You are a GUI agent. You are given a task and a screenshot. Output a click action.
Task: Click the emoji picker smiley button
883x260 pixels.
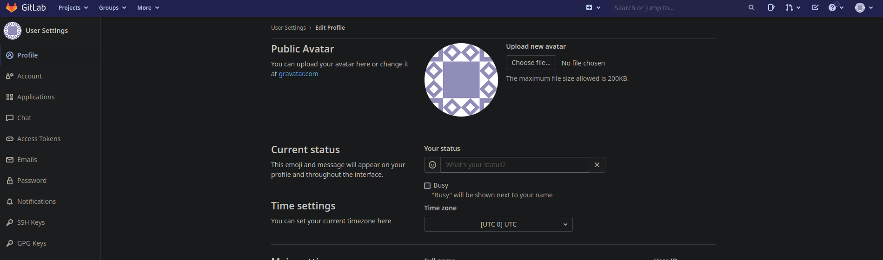coord(432,165)
